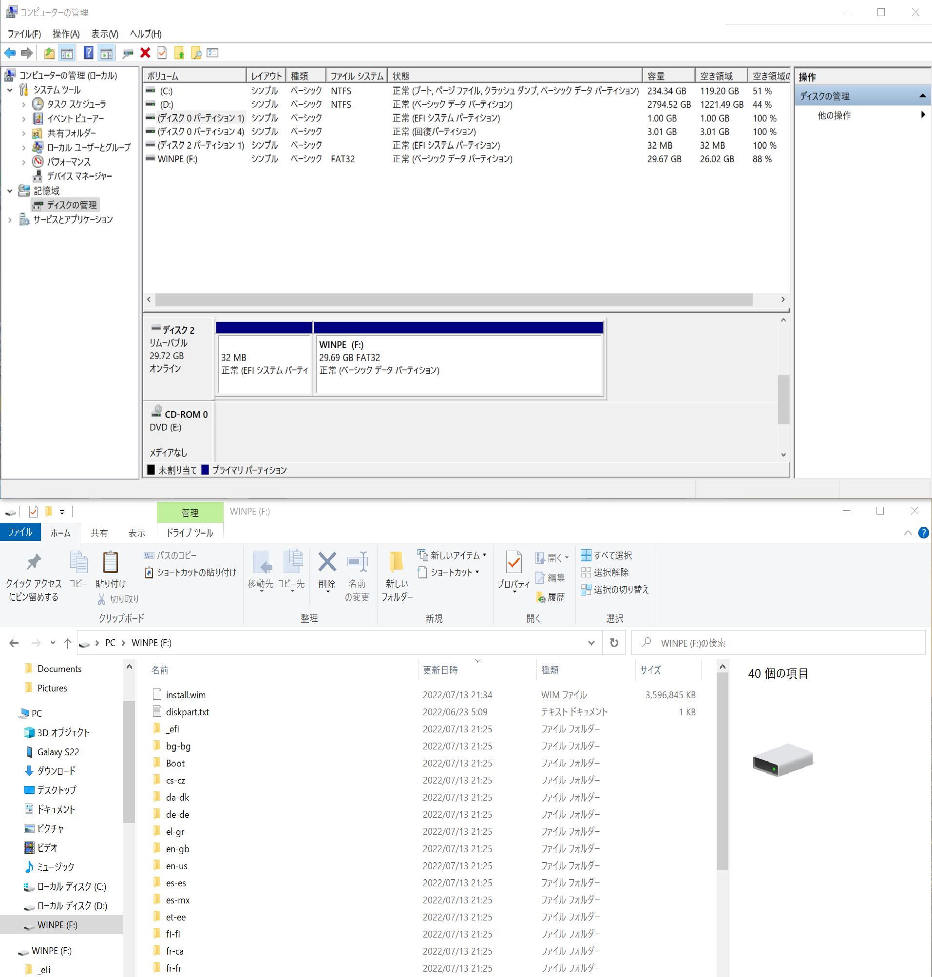Click the red X delete icon on the toolbar
Viewport: 932px width, 977px height.
coord(145,53)
